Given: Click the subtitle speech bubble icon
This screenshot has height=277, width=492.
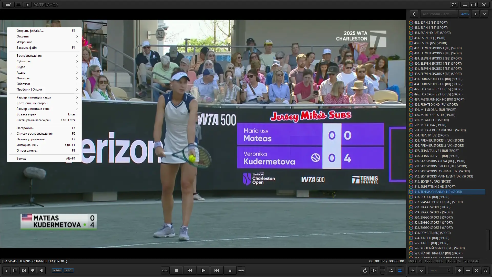Looking at the screenshot, I should [x=33, y=270].
